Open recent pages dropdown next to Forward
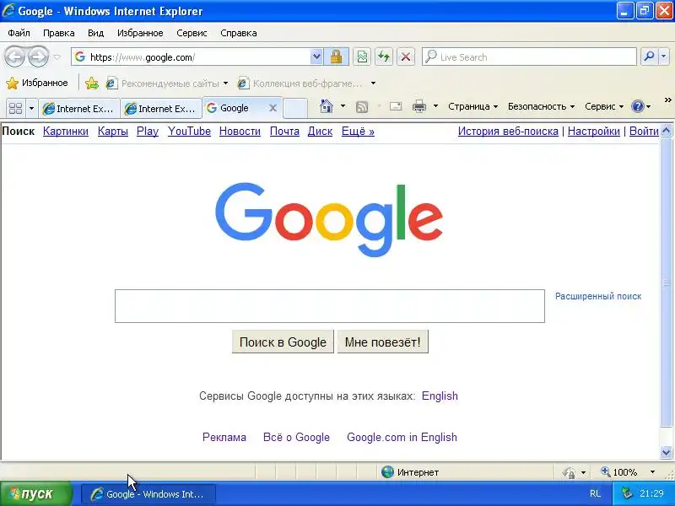675x506 pixels. (x=57, y=57)
